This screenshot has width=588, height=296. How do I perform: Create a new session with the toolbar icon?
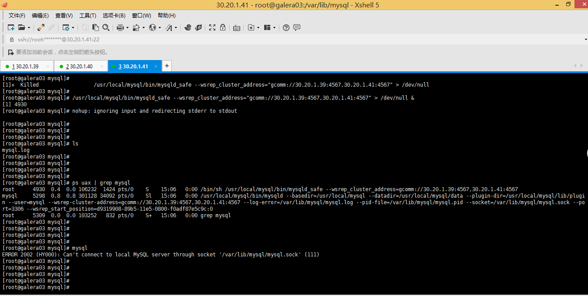click(x=11, y=27)
